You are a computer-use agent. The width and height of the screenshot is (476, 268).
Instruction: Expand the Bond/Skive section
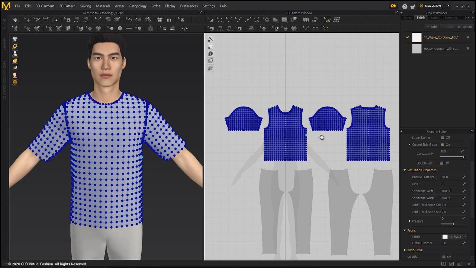click(405, 250)
